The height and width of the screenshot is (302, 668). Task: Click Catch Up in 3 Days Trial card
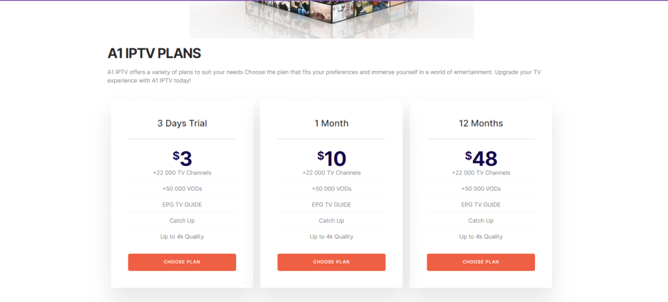pyautogui.click(x=182, y=221)
